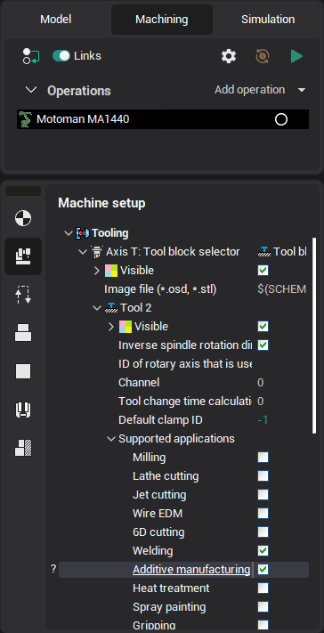This screenshot has height=633, width=324.
Task: Enable the Milling application checkbox
Action: (263, 458)
